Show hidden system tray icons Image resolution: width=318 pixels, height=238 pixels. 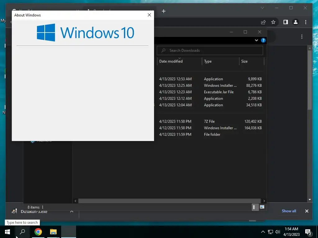click(x=263, y=232)
